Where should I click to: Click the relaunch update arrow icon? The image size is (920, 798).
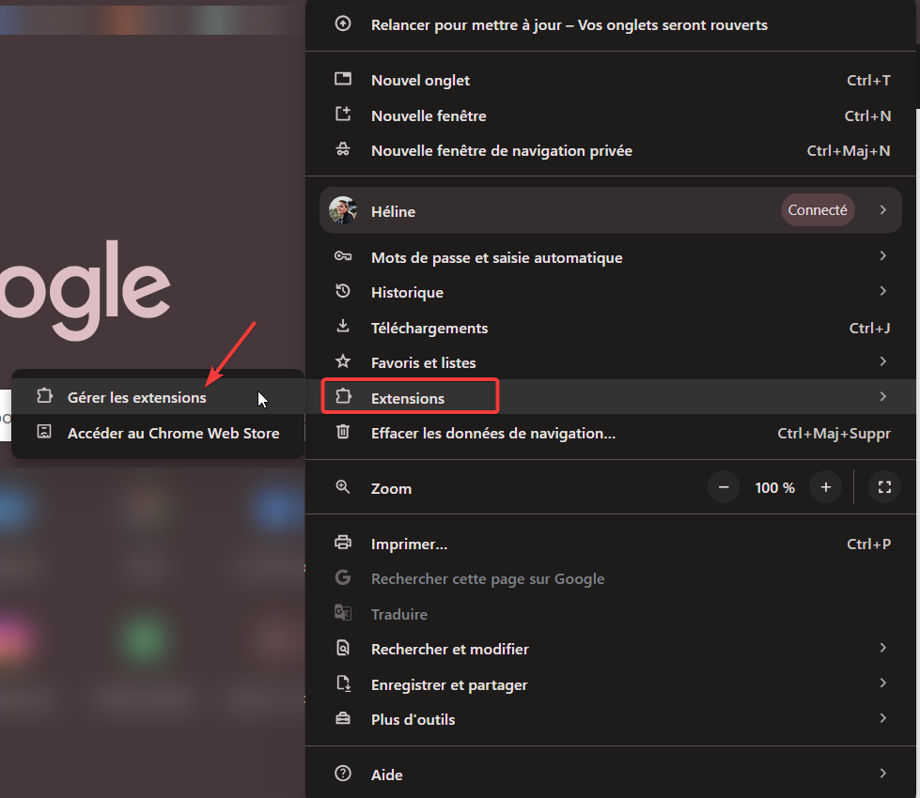pos(343,23)
